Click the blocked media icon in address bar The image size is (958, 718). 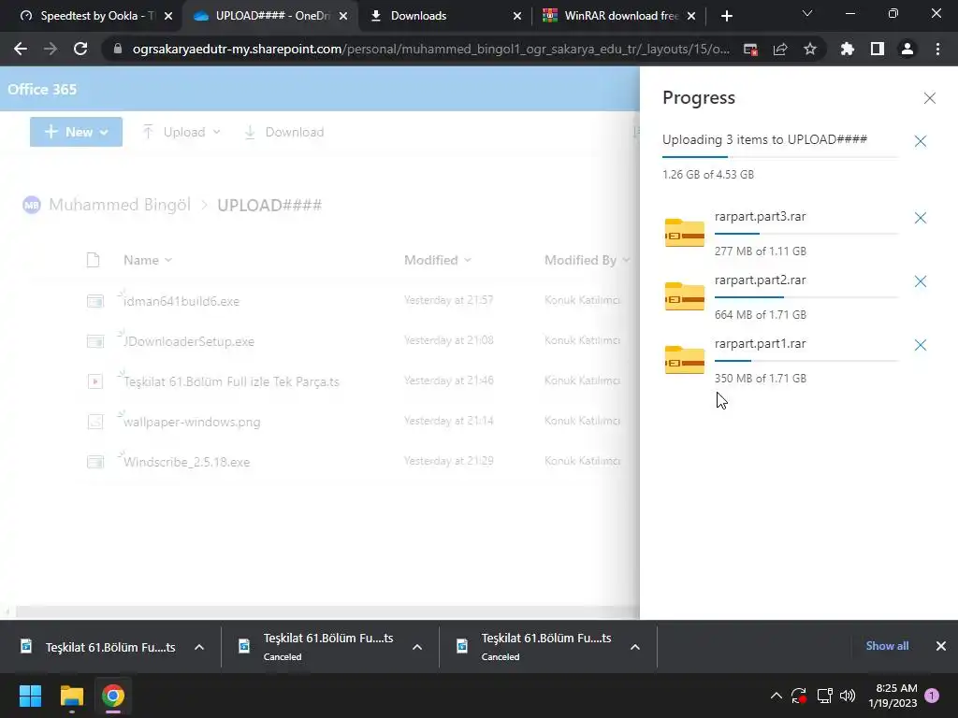click(750, 50)
